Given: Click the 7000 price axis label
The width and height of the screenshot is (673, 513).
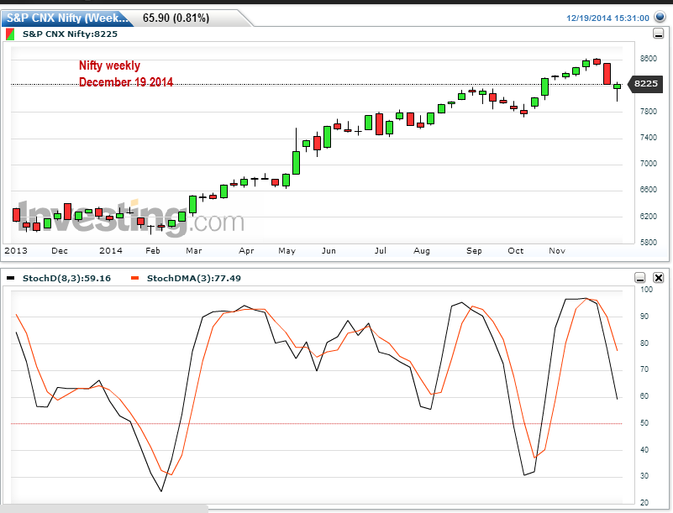Looking at the screenshot, I should point(648,164).
